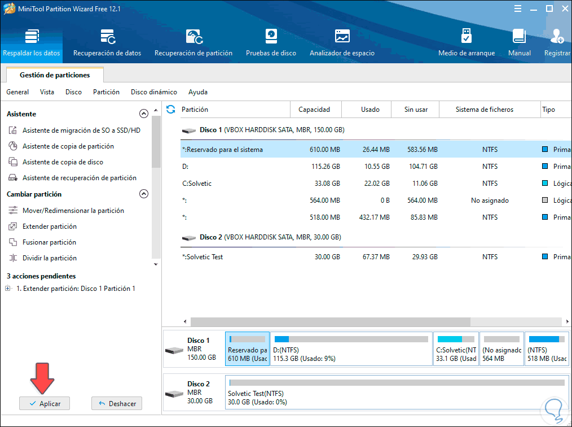572x427 pixels.
Task: Select the Gestión de particiones tab
Action: pyautogui.click(x=55, y=75)
